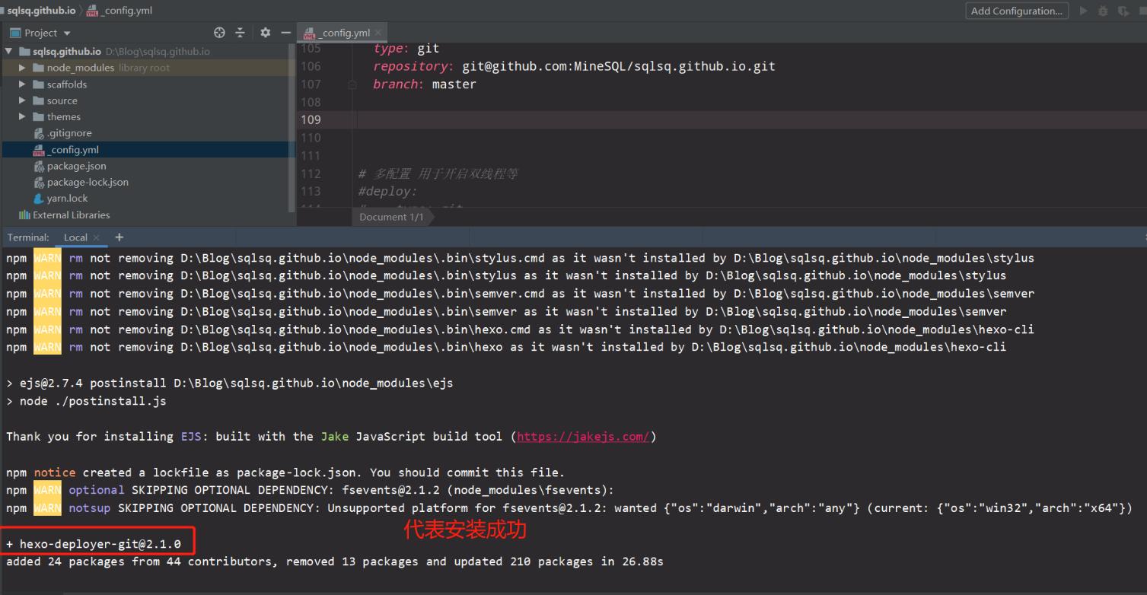This screenshot has width=1147, height=595.
Task: Click the green Run arrow icon
Action: click(x=1085, y=11)
